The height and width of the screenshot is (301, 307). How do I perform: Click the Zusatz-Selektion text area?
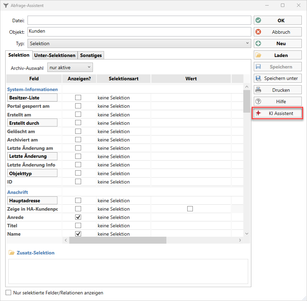[128, 271]
